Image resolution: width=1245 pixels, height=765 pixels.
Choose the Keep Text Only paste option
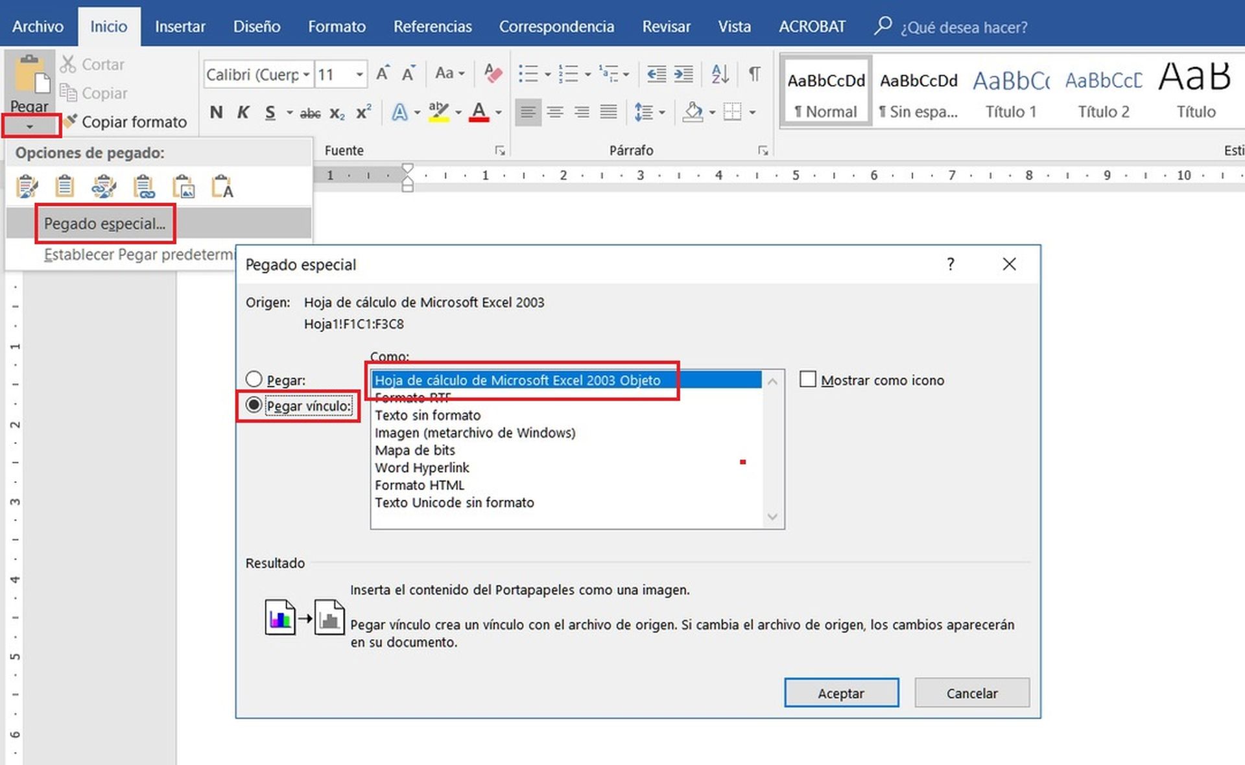222,187
